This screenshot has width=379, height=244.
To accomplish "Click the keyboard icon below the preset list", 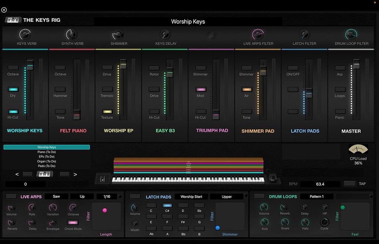I will pos(45,174).
